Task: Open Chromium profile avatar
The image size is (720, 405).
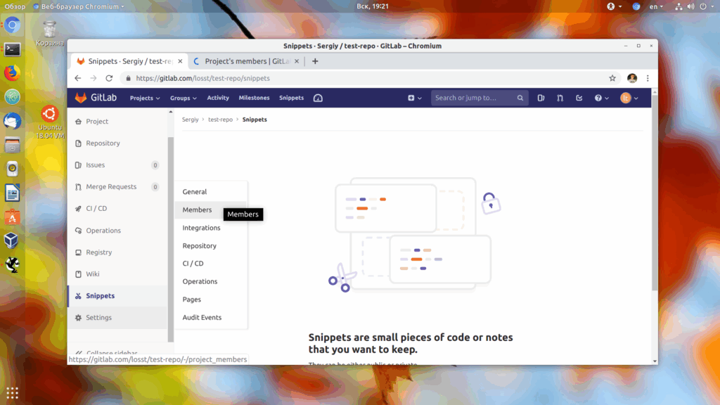Action: coord(632,78)
